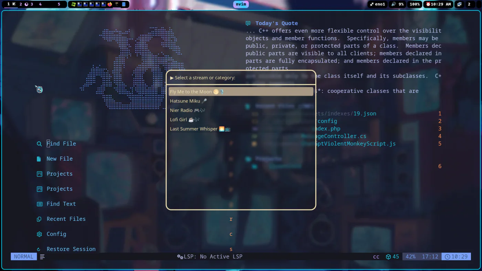The height and width of the screenshot is (271, 482).
Task: Choose Lofi Girl stream
Action: tap(241, 120)
